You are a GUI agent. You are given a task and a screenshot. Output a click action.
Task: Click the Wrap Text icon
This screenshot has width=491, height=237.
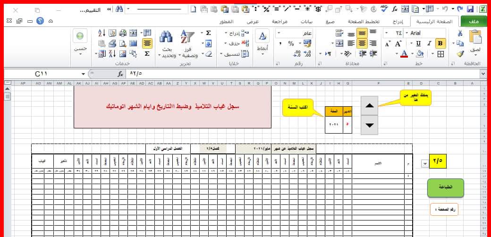click(x=339, y=33)
